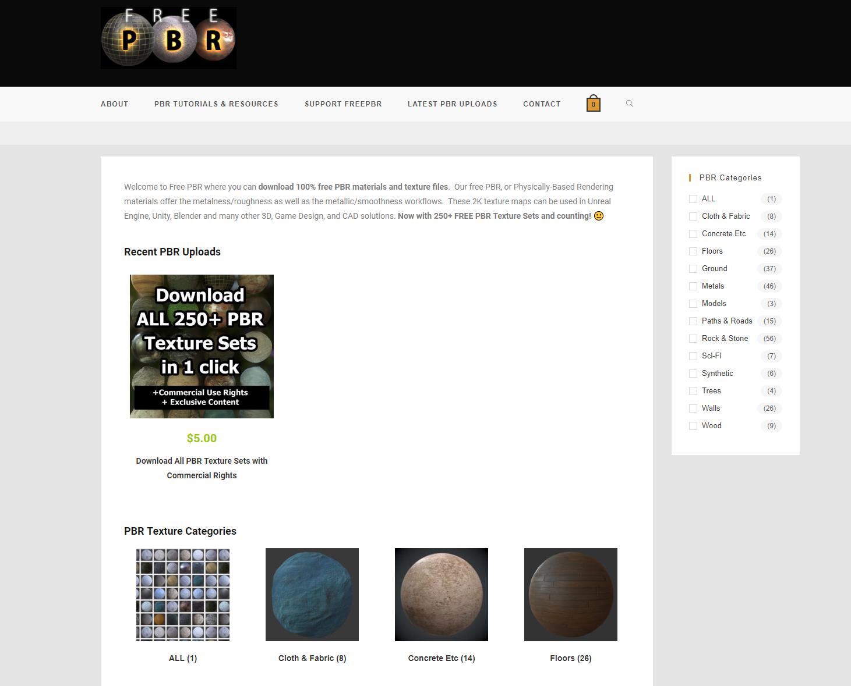Check the Floors category checkbox

[x=693, y=251]
